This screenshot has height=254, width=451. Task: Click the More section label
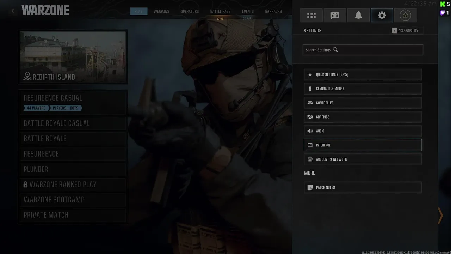[x=309, y=173]
